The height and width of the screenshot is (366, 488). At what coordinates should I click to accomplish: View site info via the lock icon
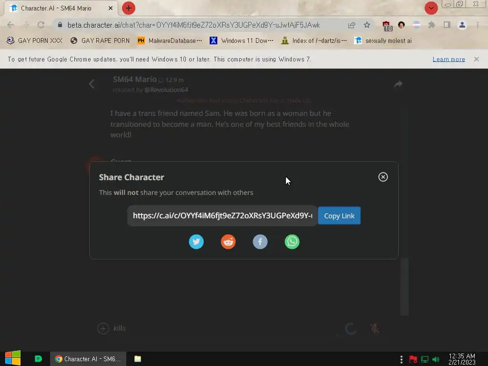point(60,25)
